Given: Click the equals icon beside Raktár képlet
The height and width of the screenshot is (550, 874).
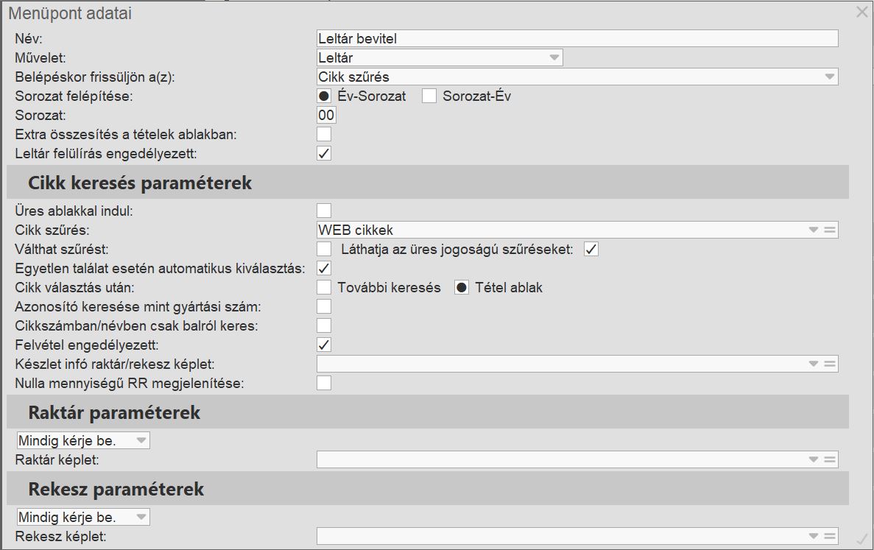Looking at the screenshot, I should pyautogui.click(x=830, y=459).
